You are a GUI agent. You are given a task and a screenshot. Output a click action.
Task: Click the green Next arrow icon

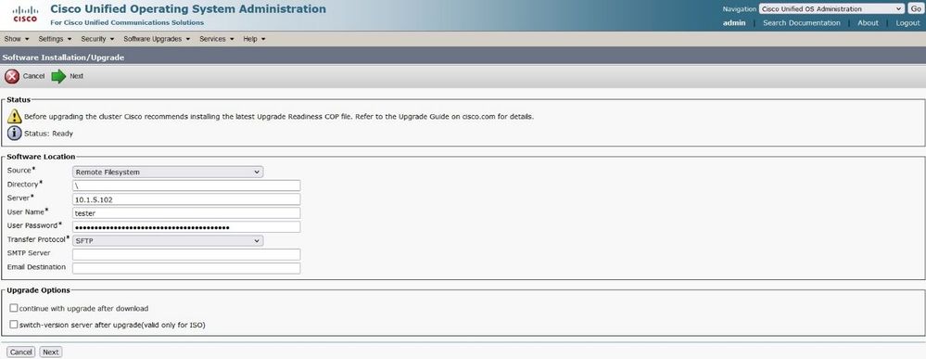(x=58, y=76)
